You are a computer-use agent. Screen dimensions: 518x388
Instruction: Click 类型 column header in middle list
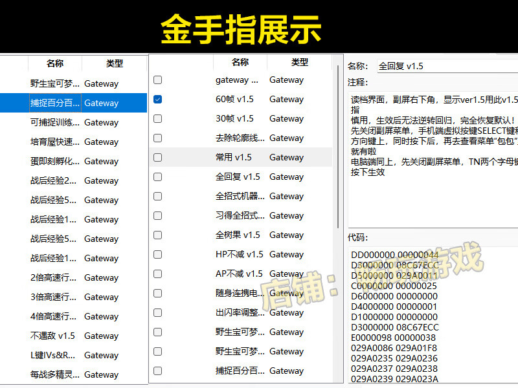coord(299,62)
